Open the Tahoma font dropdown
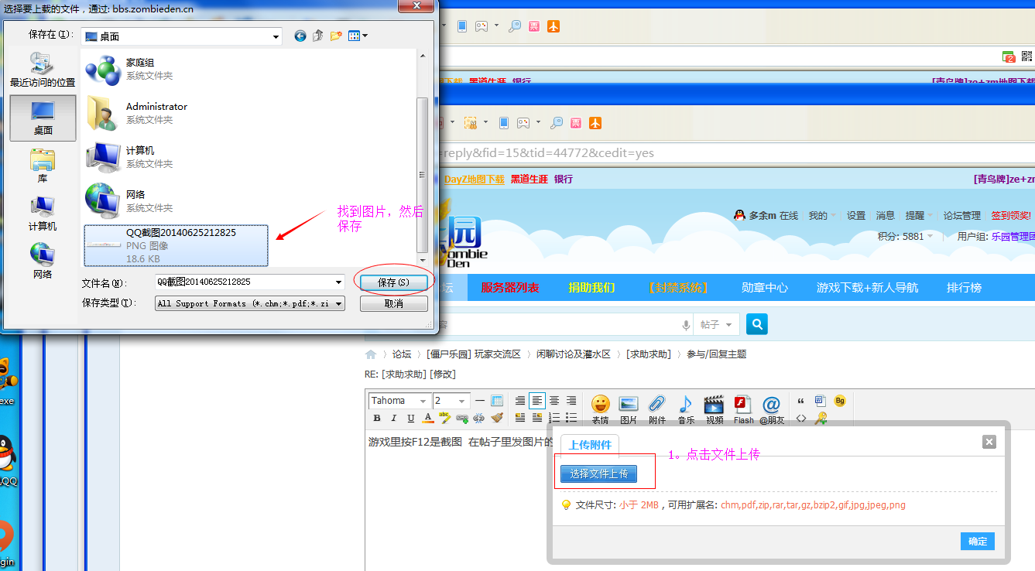Viewport: 1035px width, 571px height. coord(399,401)
